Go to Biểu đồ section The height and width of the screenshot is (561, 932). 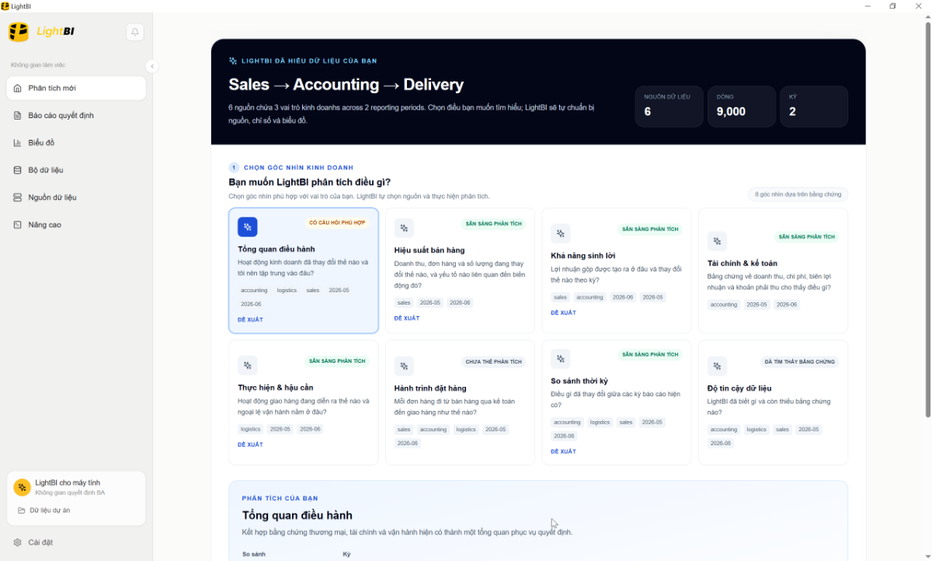pos(76,143)
